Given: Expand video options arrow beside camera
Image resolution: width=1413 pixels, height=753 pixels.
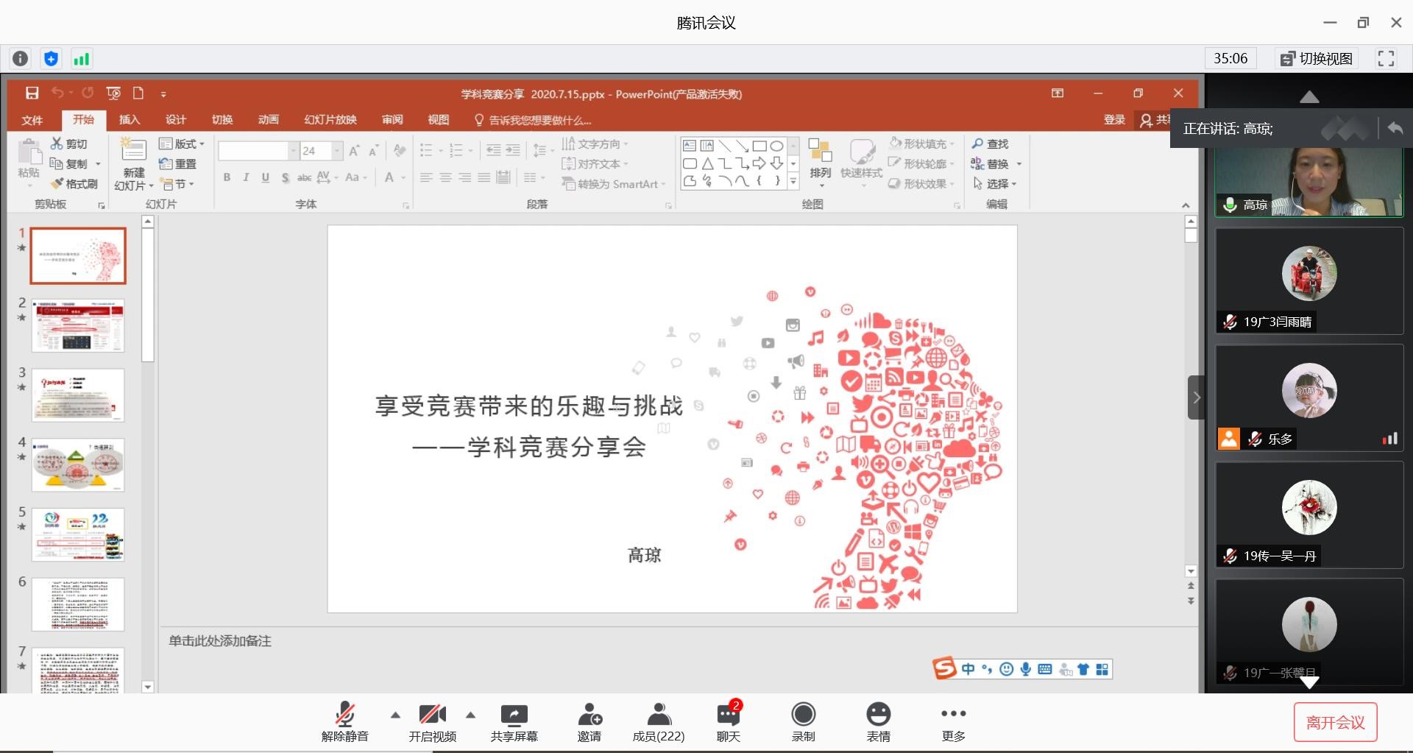Looking at the screenshot, I should click(x=470, y=715).
